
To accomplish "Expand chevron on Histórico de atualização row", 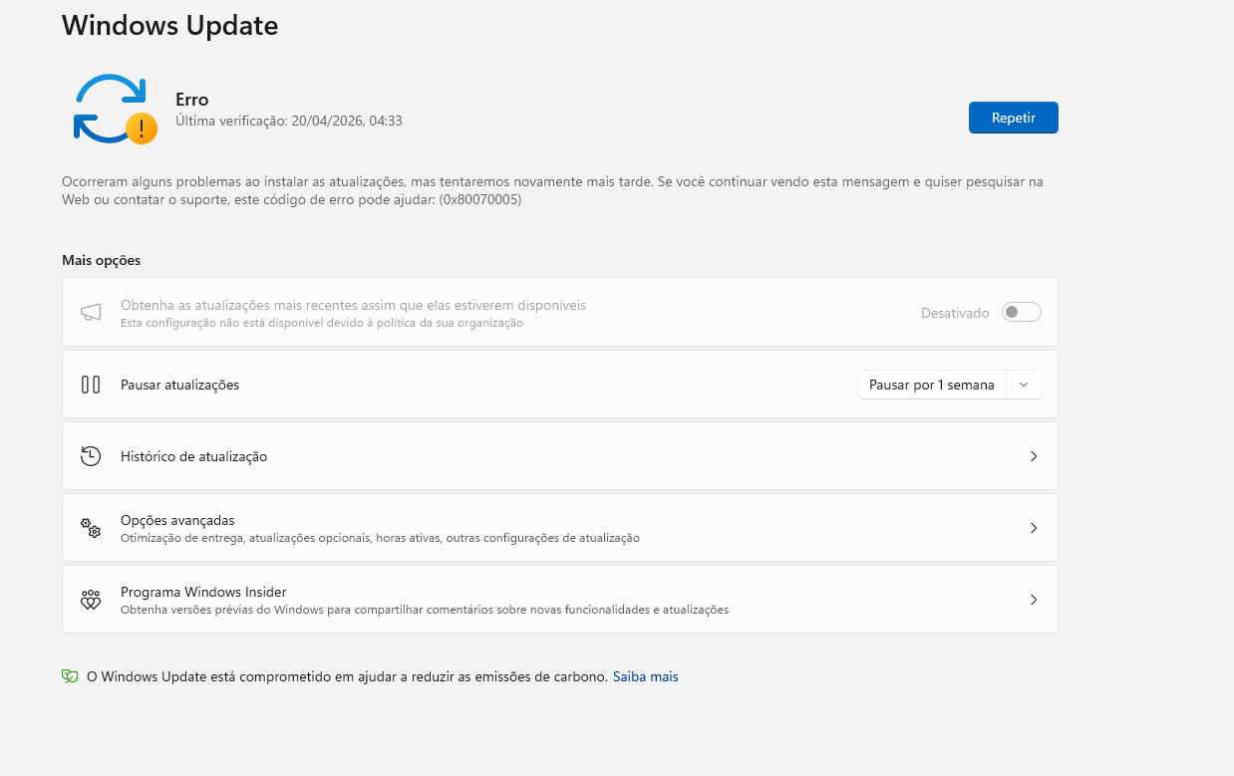I will point(1034,456).
